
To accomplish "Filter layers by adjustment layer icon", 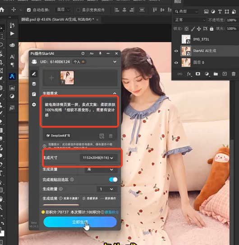I will (x=213, y=12).
